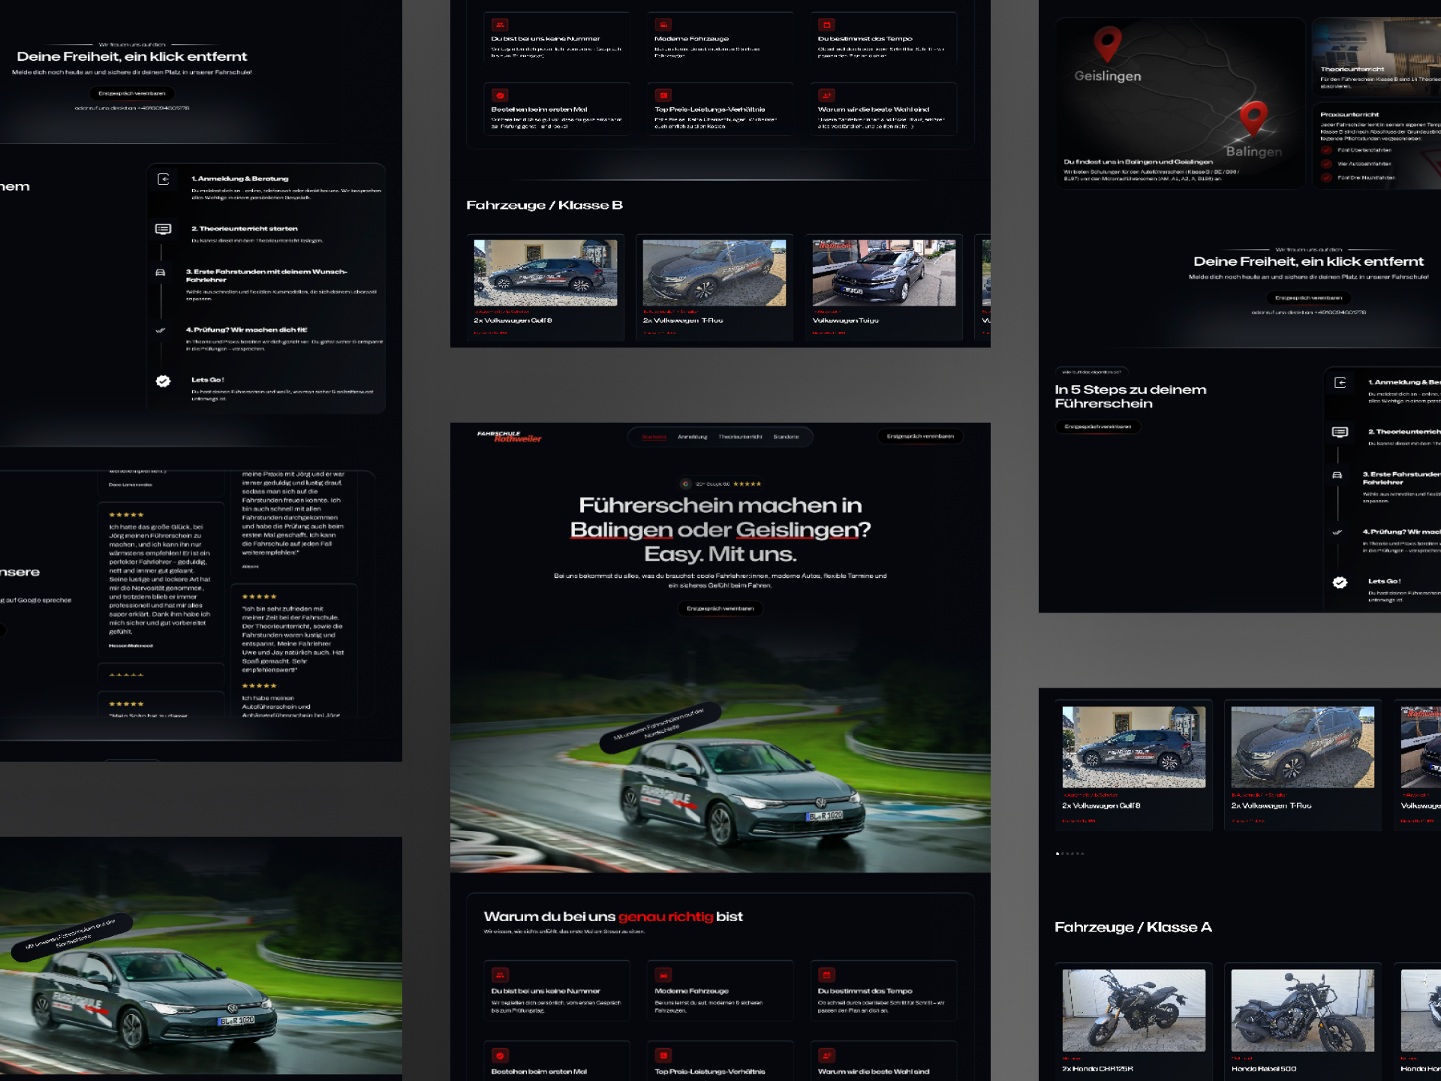Open the Anmeldung menu item
The height and width of the screenshot is (1081, 1441).
692,437
